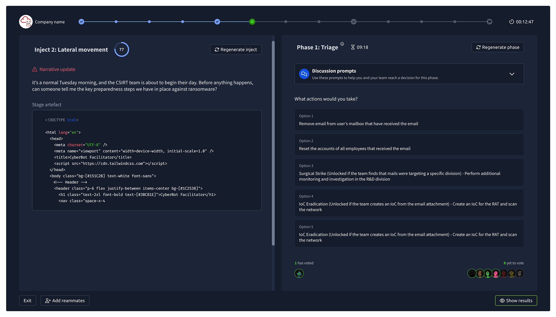Click the info icon beside Phase 1: Triage

342,44
